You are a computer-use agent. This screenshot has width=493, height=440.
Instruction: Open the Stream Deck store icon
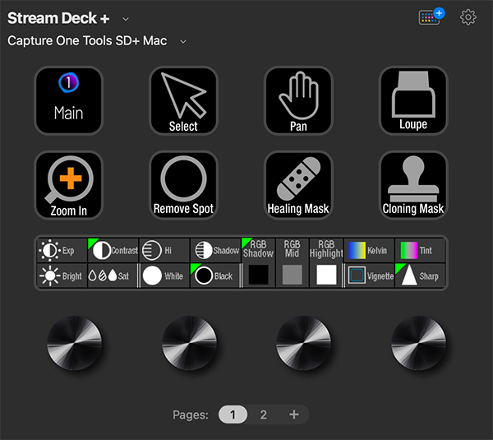pyautogui.click(x=431, y=16)
